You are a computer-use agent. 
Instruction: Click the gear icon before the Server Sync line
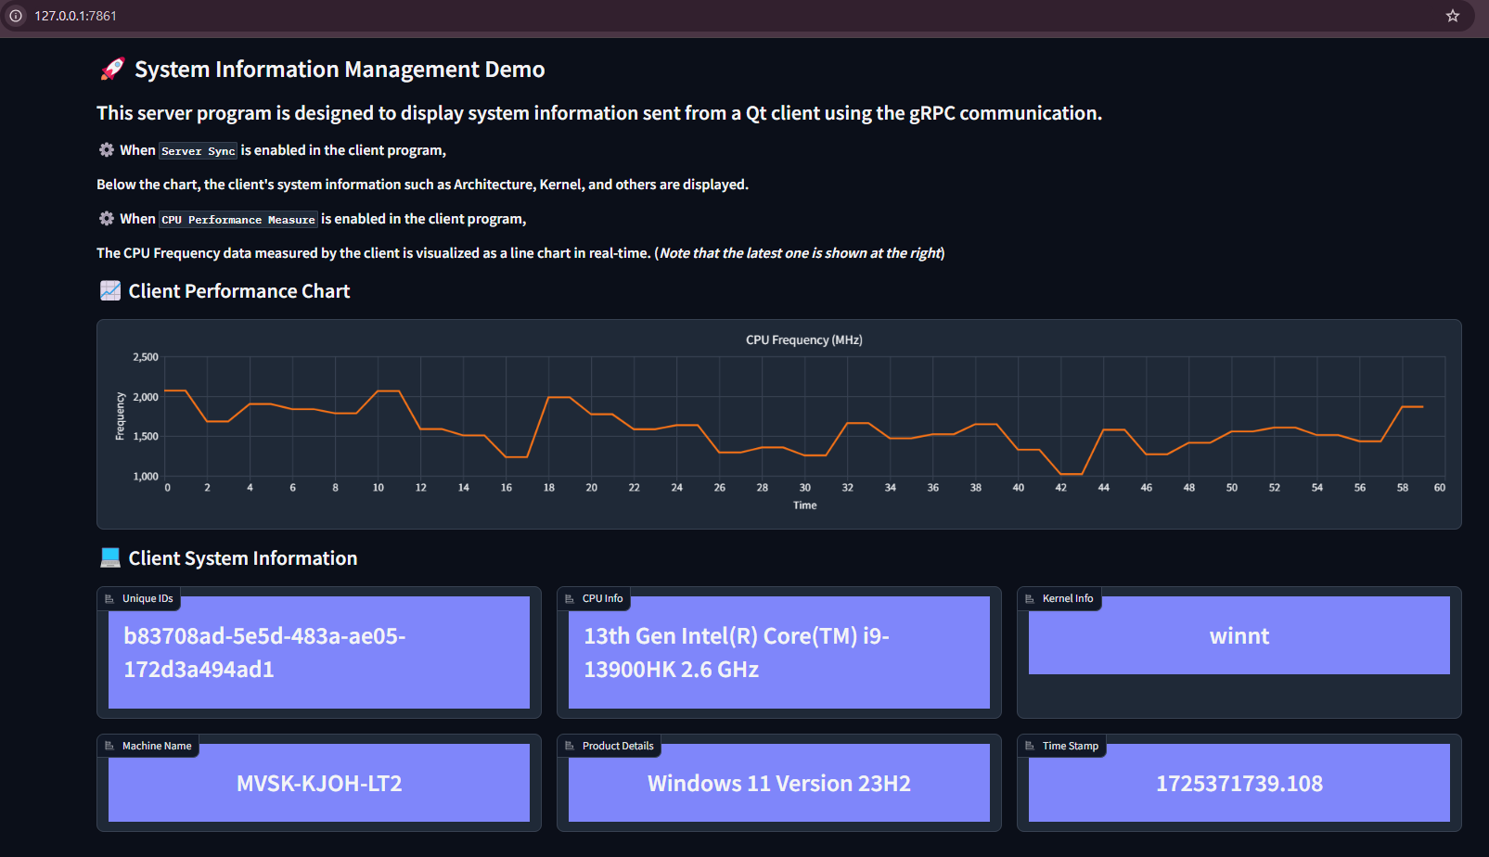pos(106,149)
